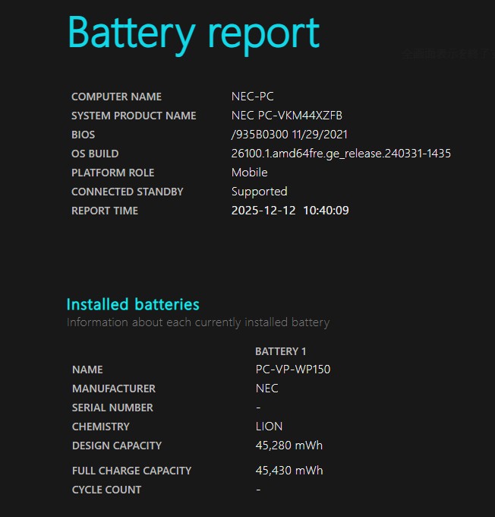
Task: Click the design capacity 45,280 mWh value
Action: tap(289, 446)
